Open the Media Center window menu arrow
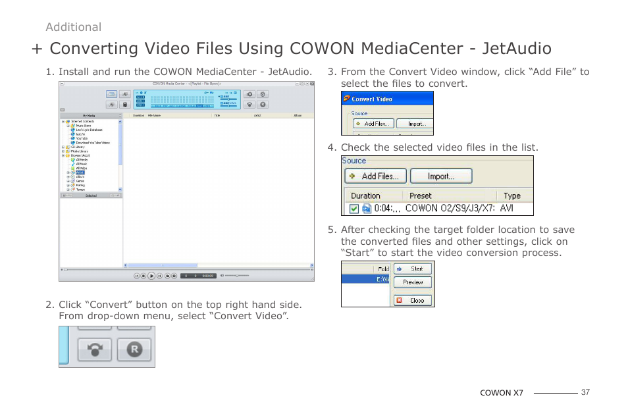This screenshot has width=628, height=410. click(62, 84)
